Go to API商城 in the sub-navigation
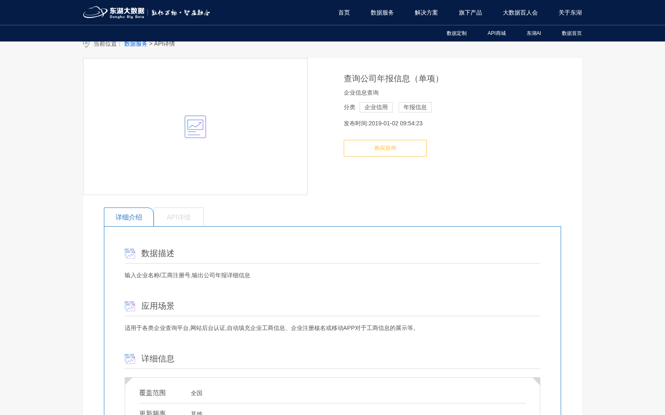 pos(497,33)
